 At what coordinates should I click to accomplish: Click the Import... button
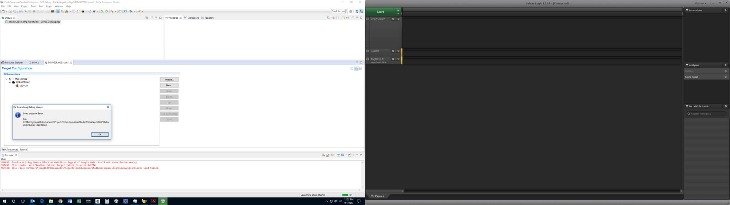point(169,80)
